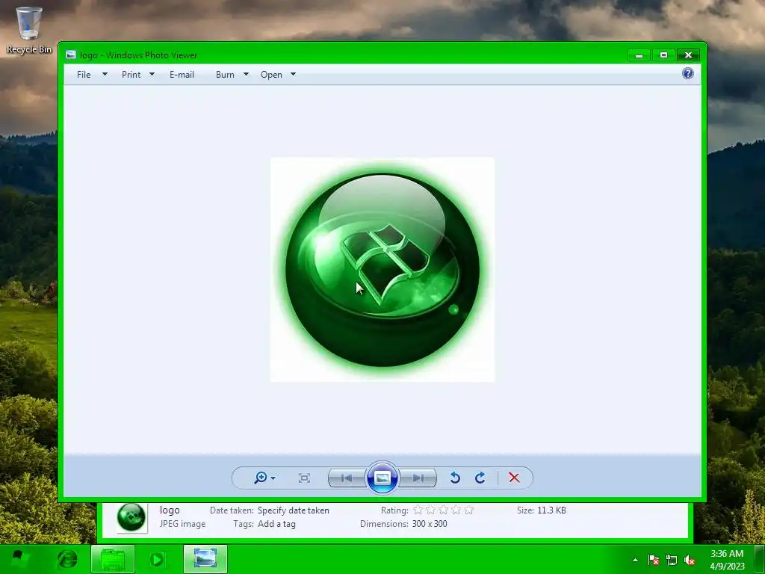The width and height of the screenshot is (765, 574).
Task: Click the 'JPEG image' type text
Action: (x=182, y=524)
